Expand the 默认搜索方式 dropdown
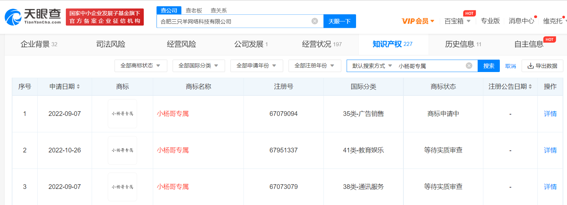 coord(372,66)
